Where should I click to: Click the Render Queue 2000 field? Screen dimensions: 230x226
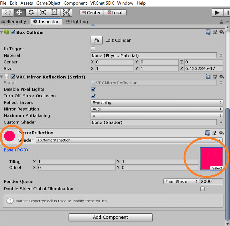coord(211,181)
